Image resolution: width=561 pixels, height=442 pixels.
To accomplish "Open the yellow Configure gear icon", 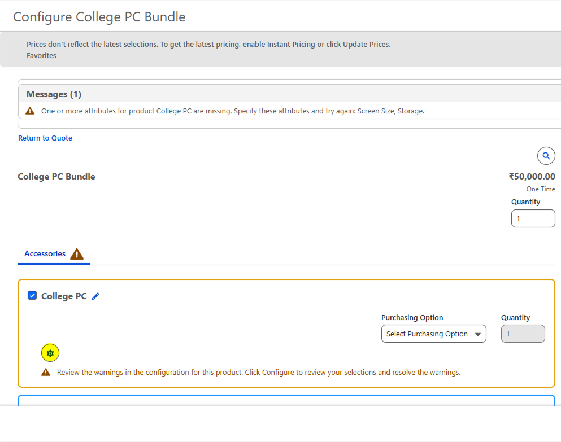I will coord(50,353).
